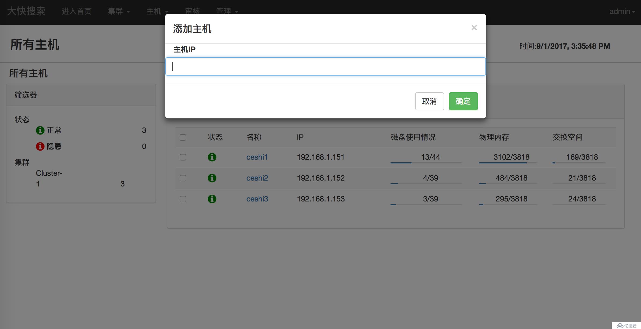This screenshot has width=641, height=329.
Task: Filter by 隐患 status
Action: tap(54, 146)
